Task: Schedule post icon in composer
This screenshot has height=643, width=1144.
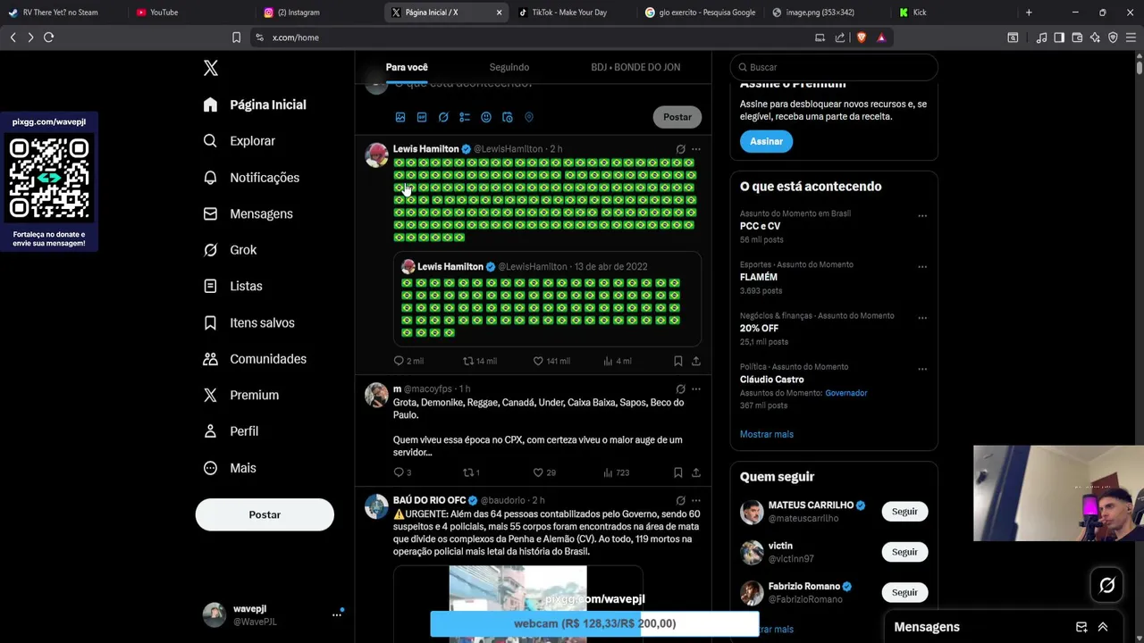Action: point(508,117)
